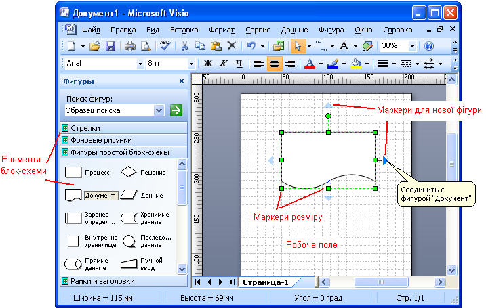Open the Фигуры простой блок-схемы stencil
Viewport: 486px width, 308px height.
[123, 152]
